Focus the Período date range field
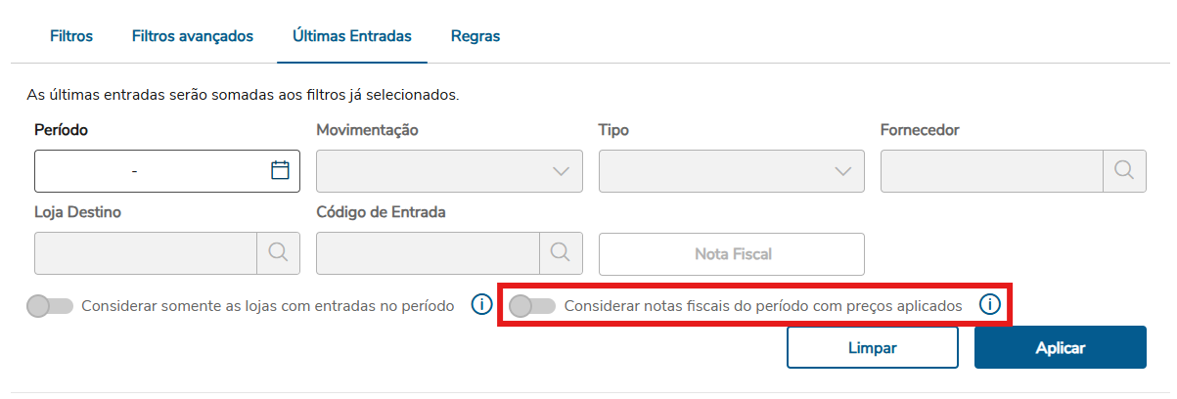The image size is (1177, 399). [x=147, y=171]
